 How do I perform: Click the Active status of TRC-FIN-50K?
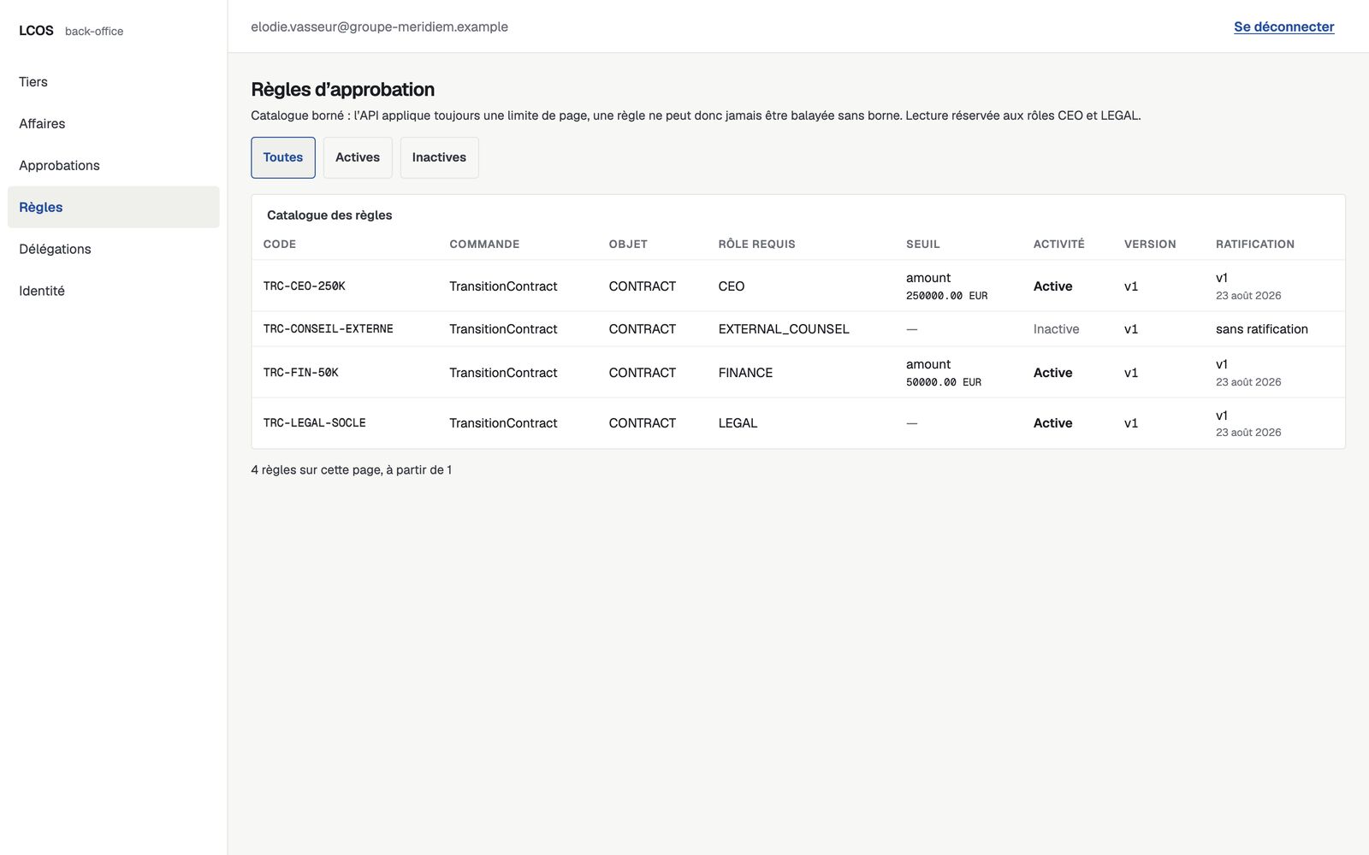[1053, 373]
